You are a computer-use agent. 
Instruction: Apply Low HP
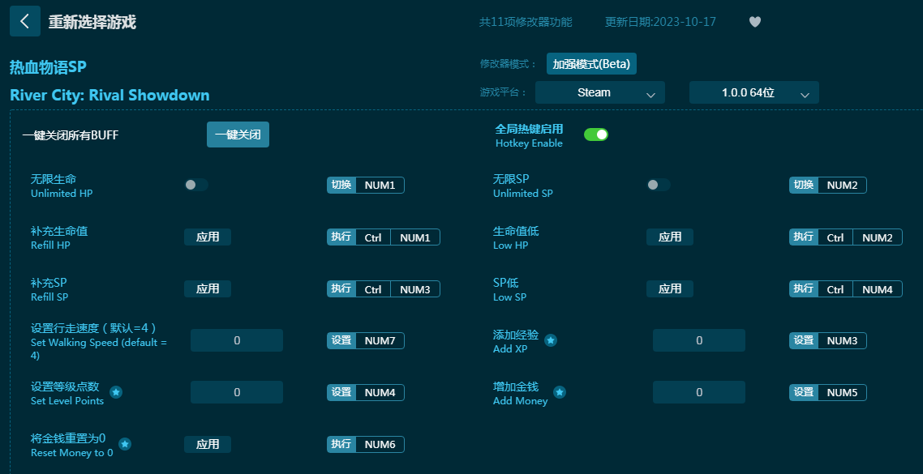point(669,237)
